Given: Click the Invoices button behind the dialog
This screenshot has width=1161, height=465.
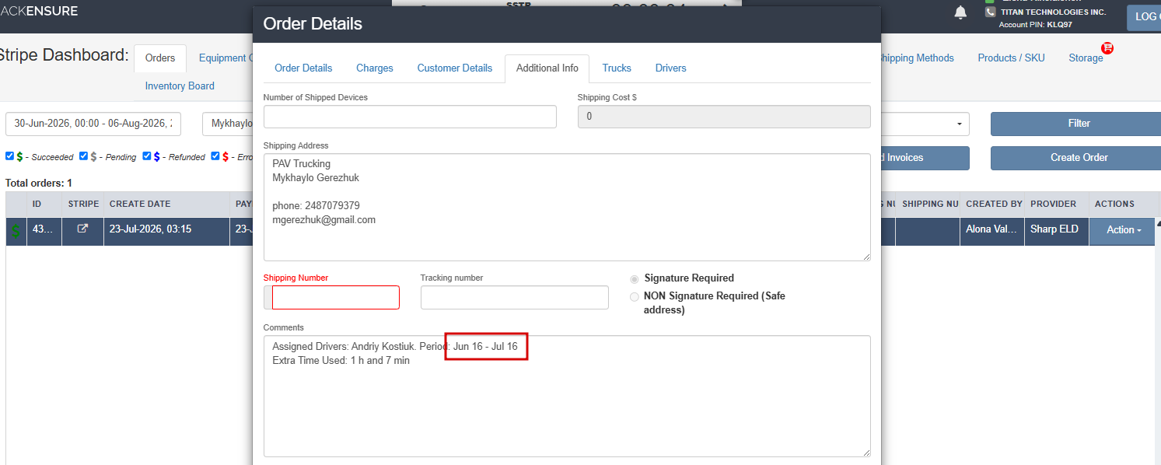Looking at the screenshot, I should tap(925, 158).
